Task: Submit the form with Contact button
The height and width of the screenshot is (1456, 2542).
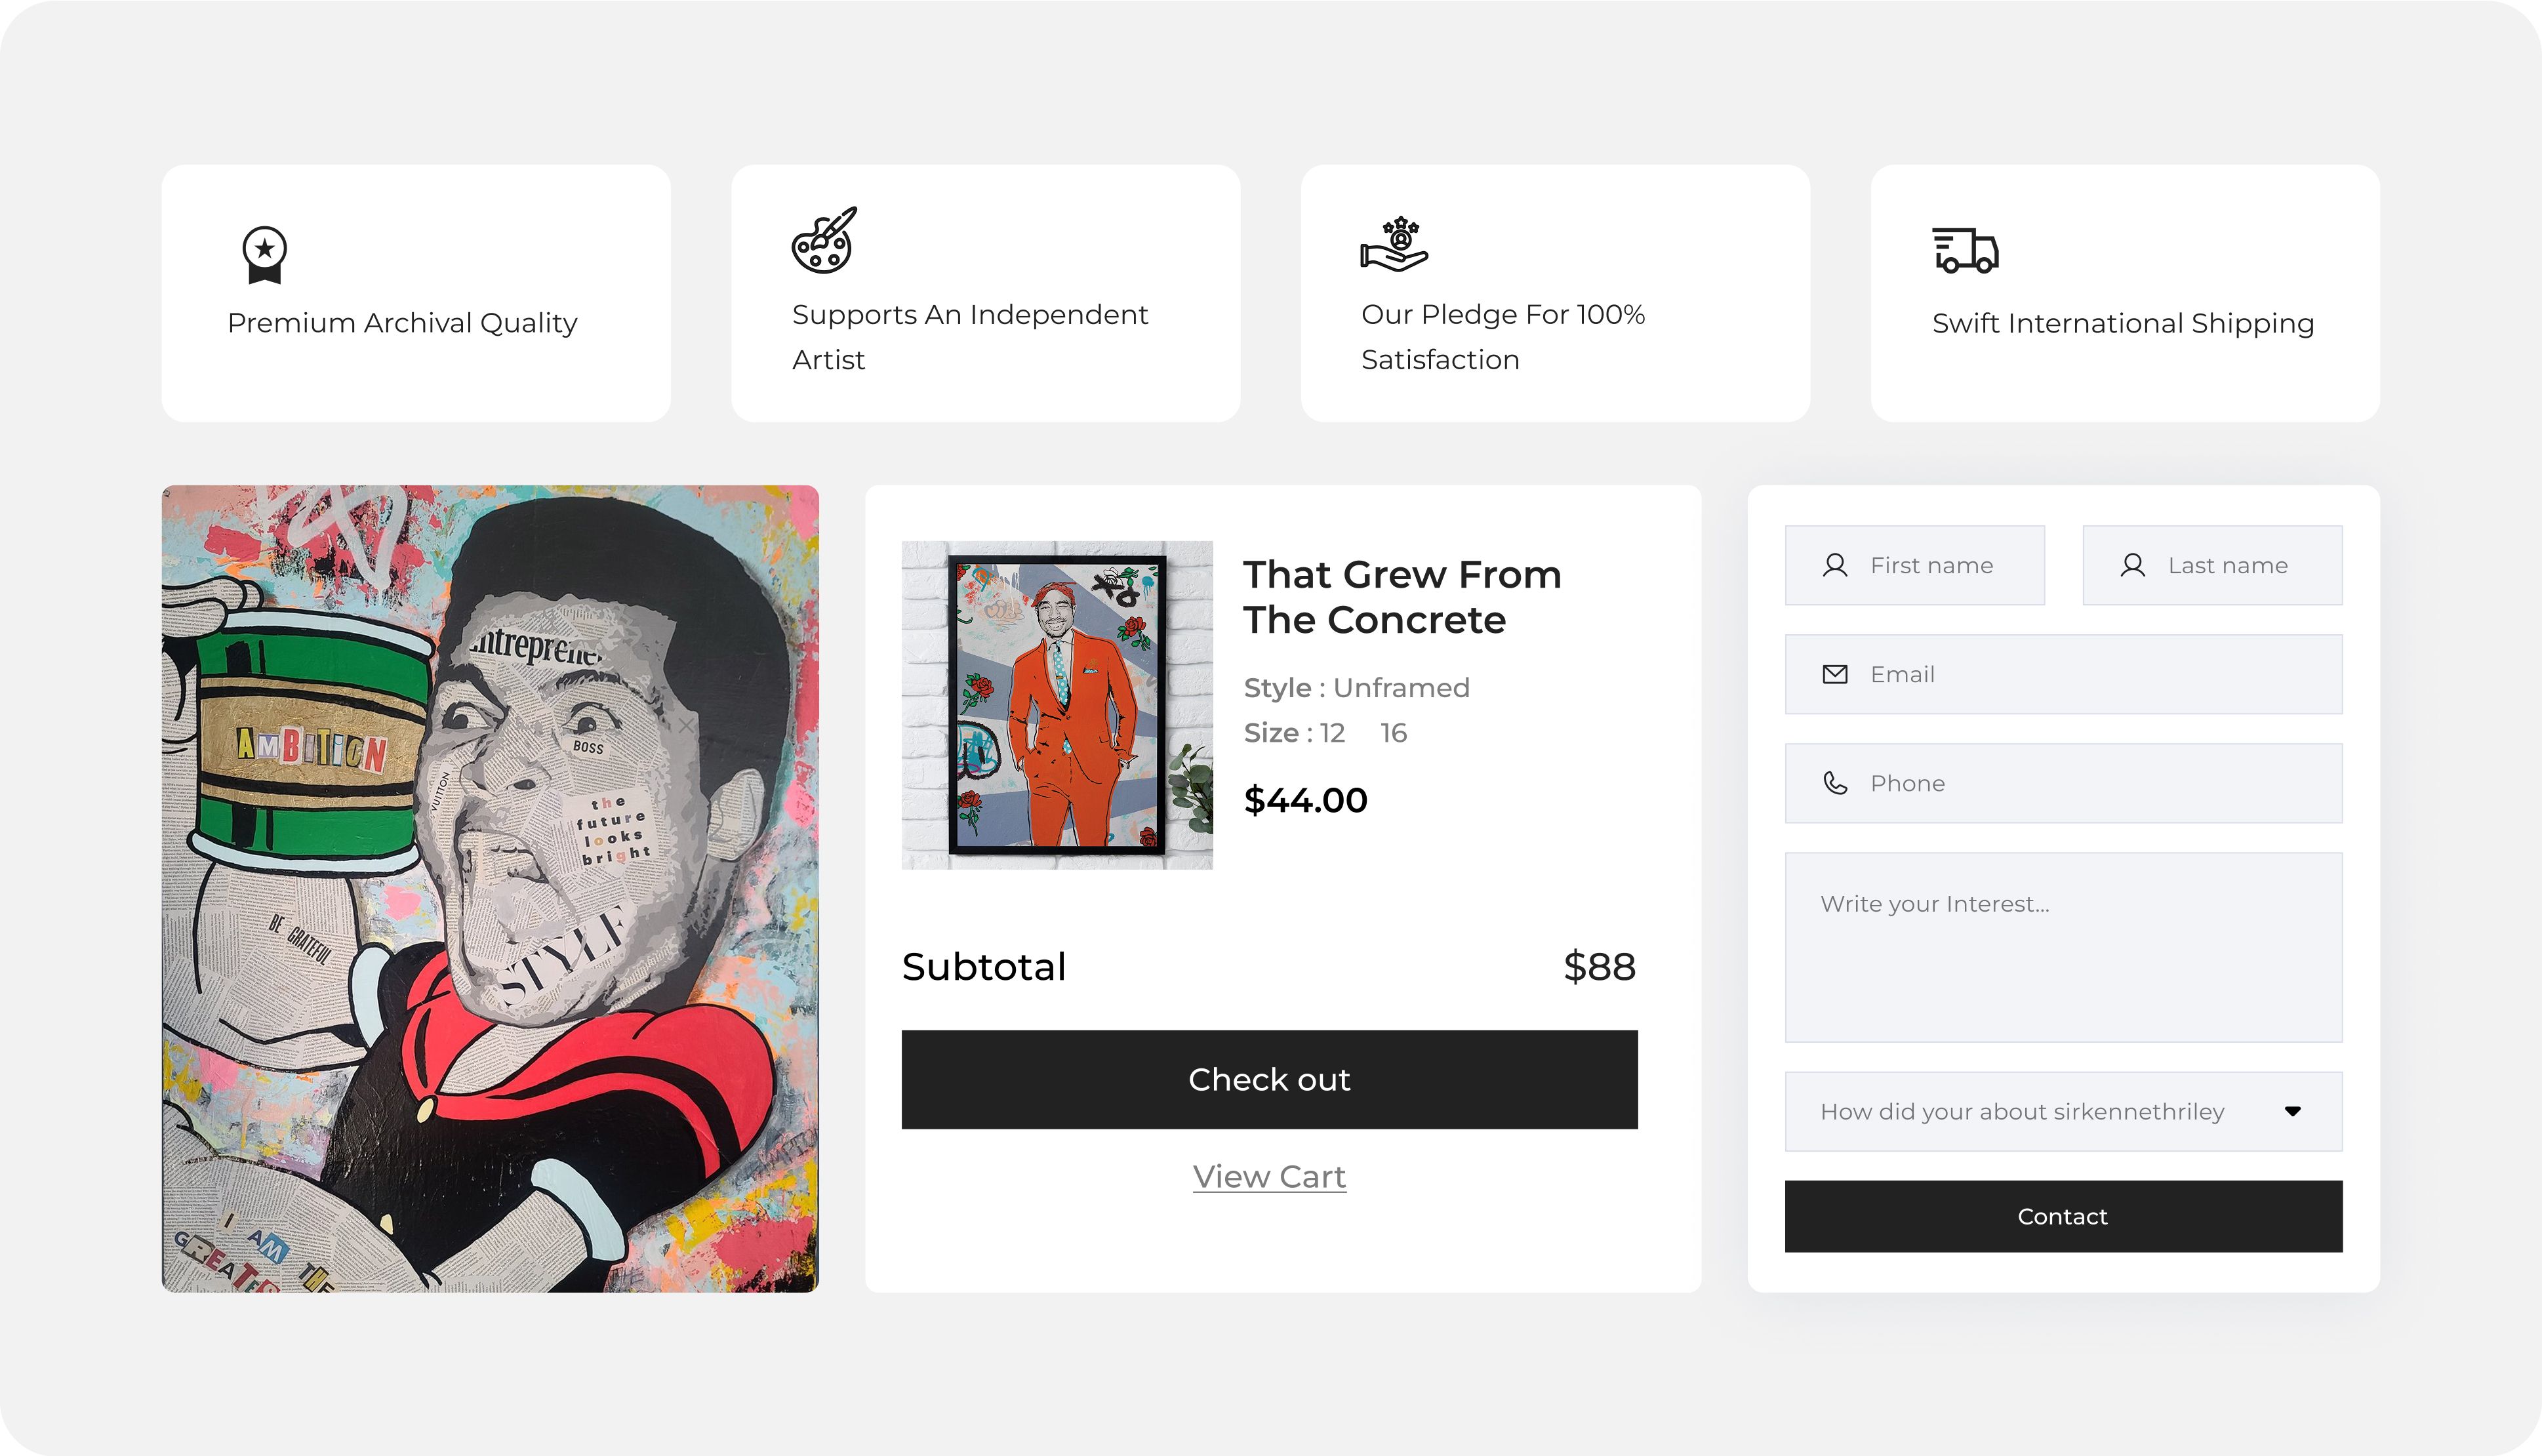Action: [2062, 1216]
